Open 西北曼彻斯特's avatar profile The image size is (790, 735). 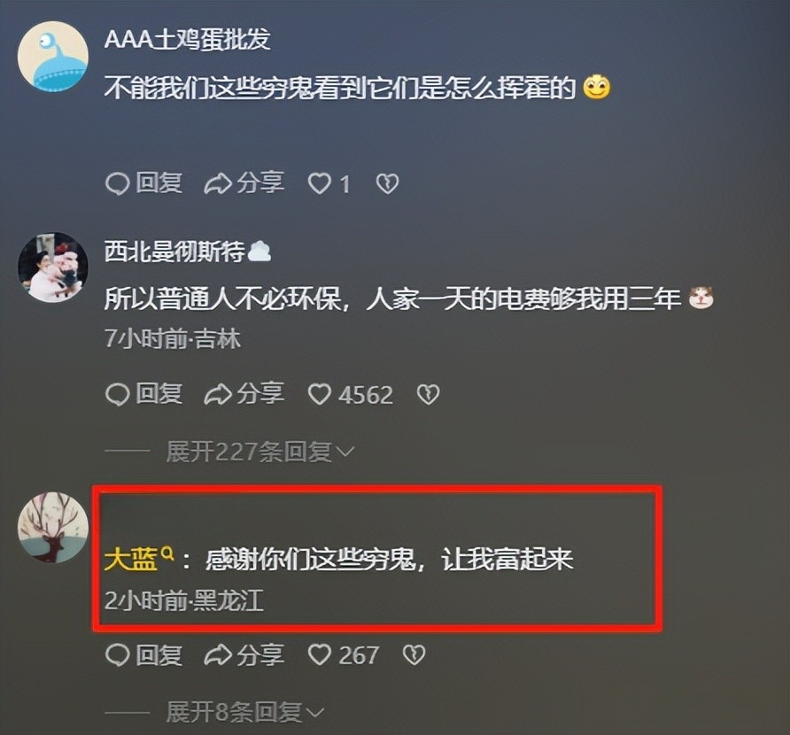53,267
